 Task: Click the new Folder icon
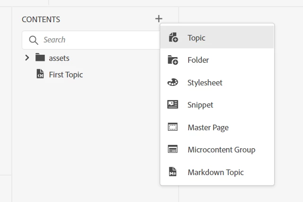pyautogui.click(x=173, y=60)
